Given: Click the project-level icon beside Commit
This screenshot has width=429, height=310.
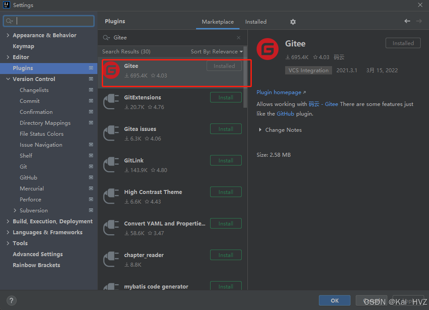Looking at the screenshot, I should coord(91,101).
